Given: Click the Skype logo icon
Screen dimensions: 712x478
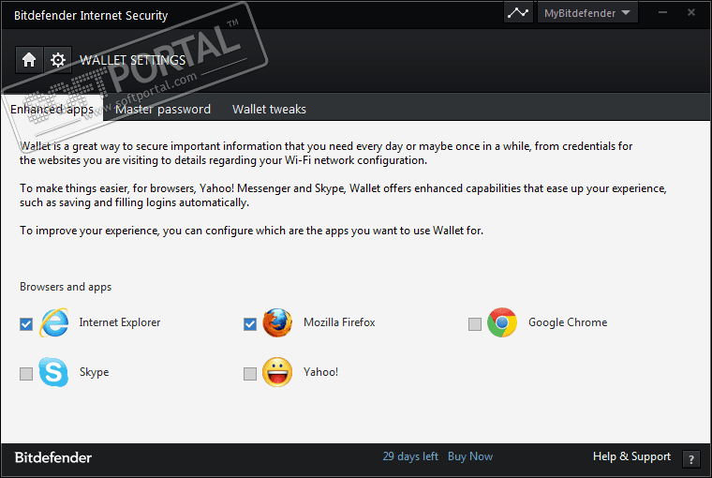Looking at the screenshot, I should [54, 372].
